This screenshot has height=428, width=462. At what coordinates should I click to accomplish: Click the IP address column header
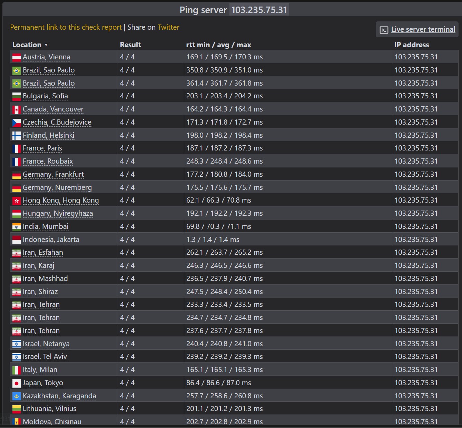pos(412,45)
